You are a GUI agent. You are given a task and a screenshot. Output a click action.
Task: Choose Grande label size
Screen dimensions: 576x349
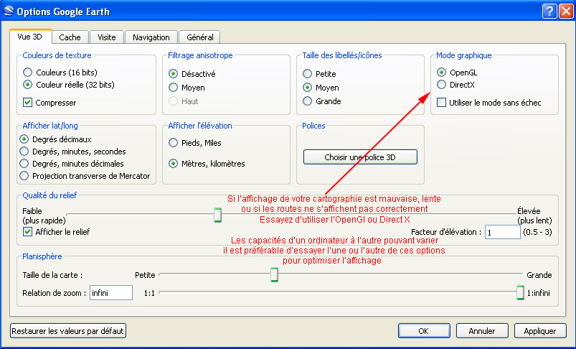(307, 101)
